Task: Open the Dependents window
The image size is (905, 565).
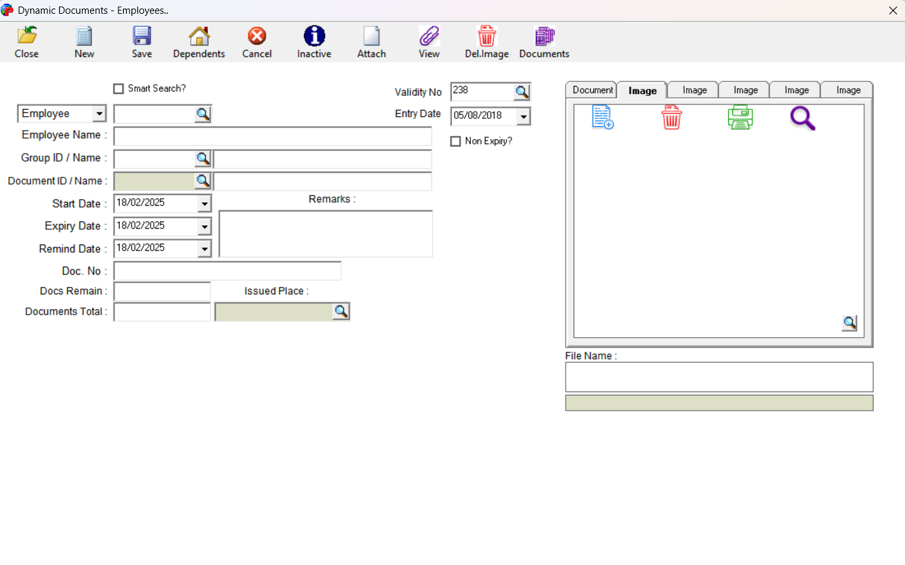Action: tap(199, 41)
